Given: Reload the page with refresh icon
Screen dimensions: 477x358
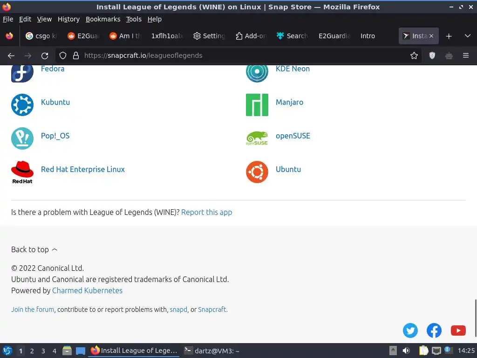Looking at the screenshot, I should (45, 56).
